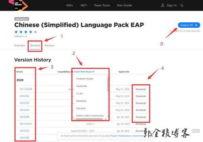Select AppCode from the product list

click(x=82, y=86)
